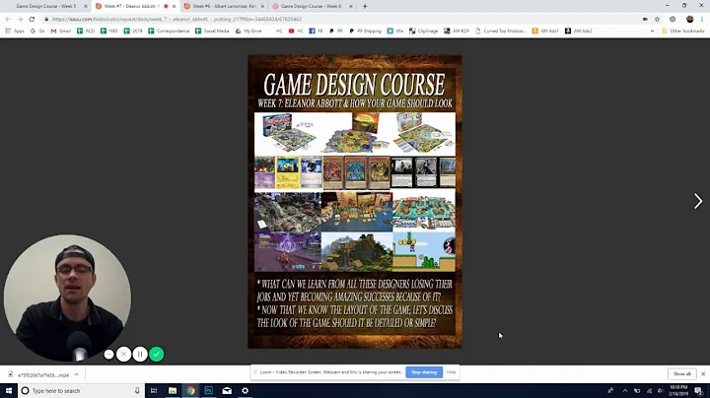Open the Chrome profile avatar
710x398 pixels.
(689, 19)
